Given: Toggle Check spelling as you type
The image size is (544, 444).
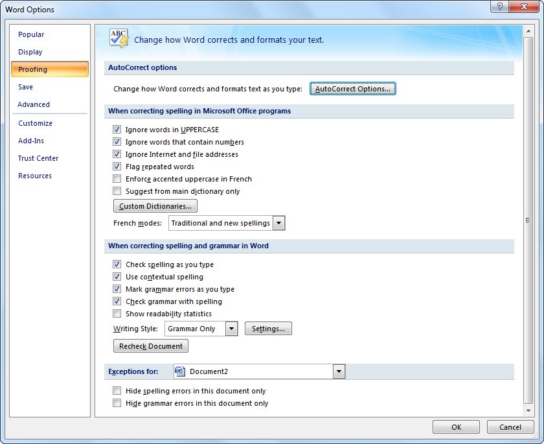Looking at the screenshot, I should pyautogui.click(x=117, y=264).
